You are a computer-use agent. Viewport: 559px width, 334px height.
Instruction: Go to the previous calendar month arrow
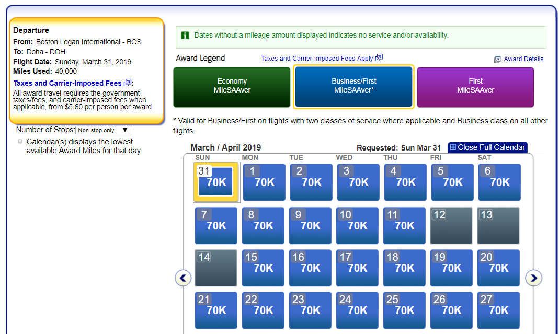(183, 278)
